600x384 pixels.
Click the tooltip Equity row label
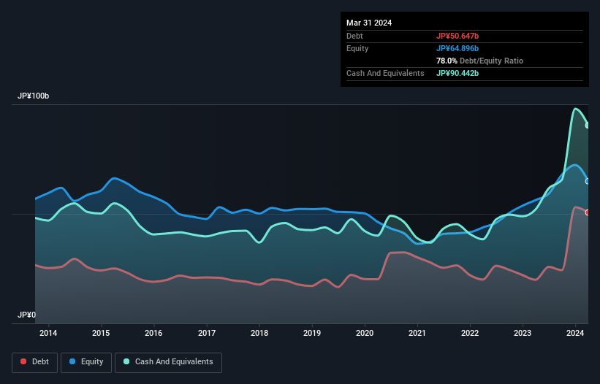[357, 48]
